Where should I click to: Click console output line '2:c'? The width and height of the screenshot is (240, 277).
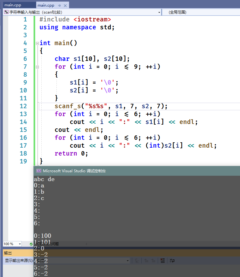[39, 198]
